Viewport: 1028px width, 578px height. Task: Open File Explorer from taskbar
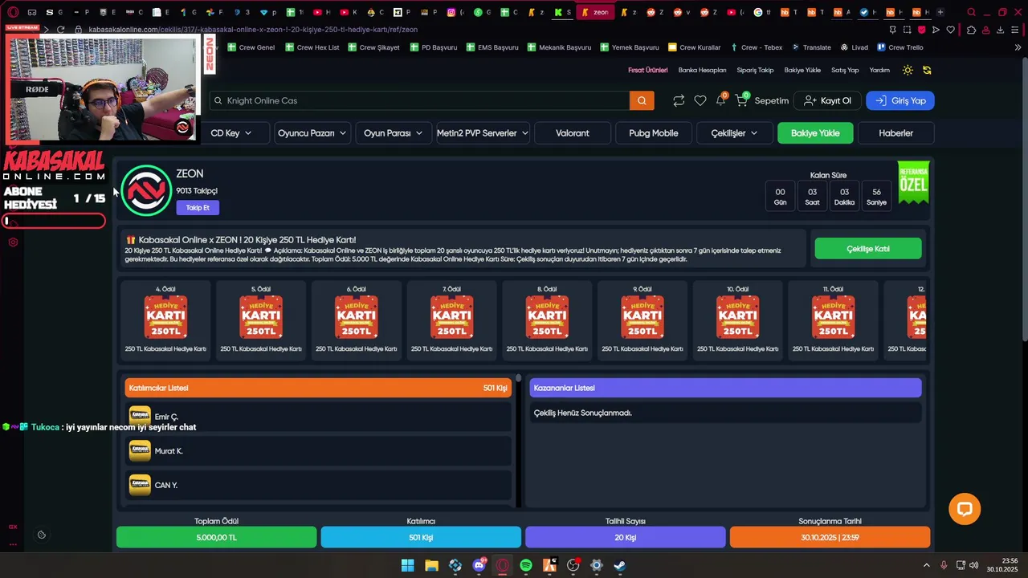(x=431, y=565)
